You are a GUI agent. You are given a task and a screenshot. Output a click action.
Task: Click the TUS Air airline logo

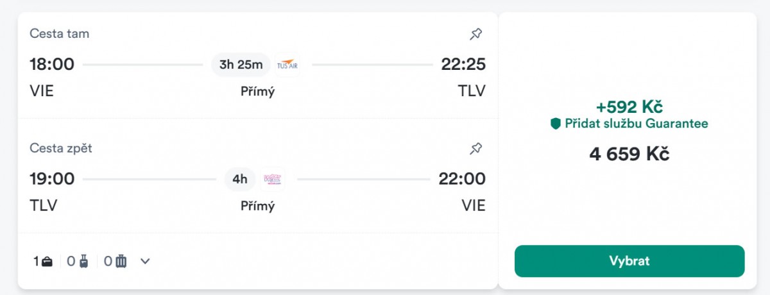point(287,64)
